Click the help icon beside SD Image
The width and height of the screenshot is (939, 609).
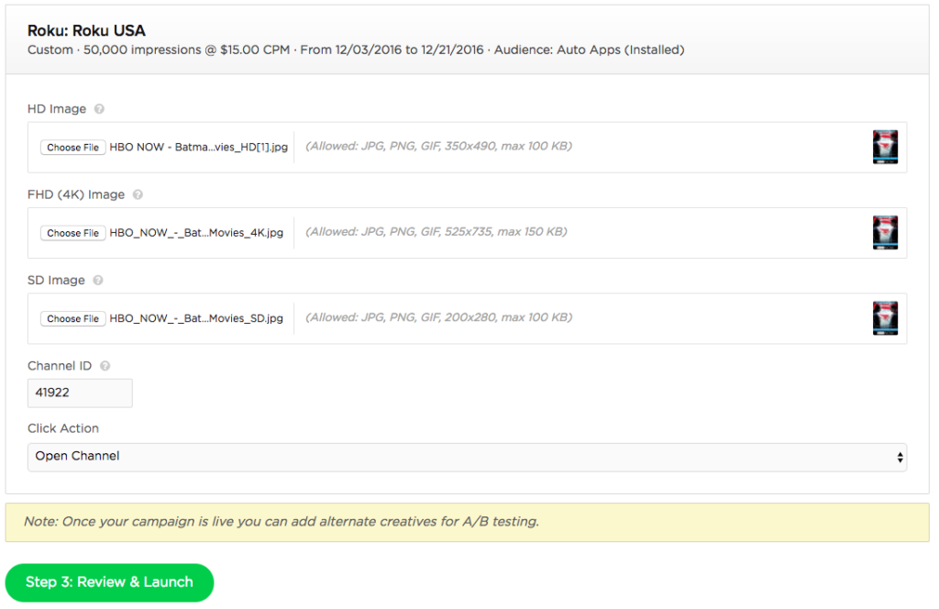98,281
